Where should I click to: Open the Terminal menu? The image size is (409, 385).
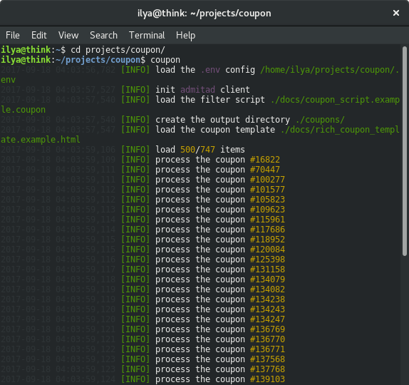point(147,35)
